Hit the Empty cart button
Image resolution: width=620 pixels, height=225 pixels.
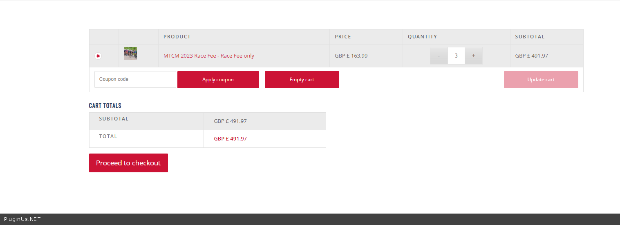(x=302, y=80)
